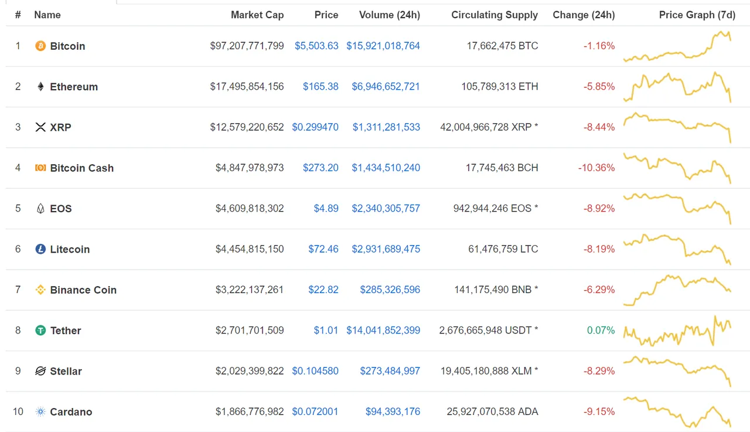Sort by Price column header
750x432 pixels.
[x=326, y=15]
